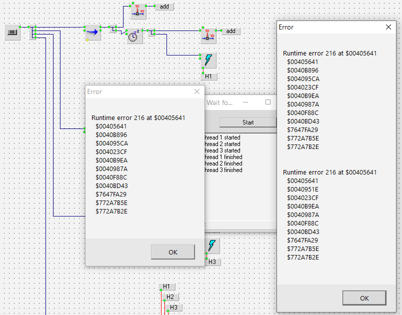Click the H1 label under the lightning icon
The width and height of the screenshot is (402, 315).
pos(208,76)
